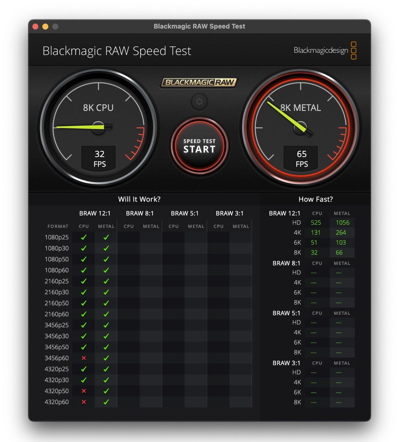The height and width of the screenshot is (442, 397).
Task: Click the METAL checkmark for 4320p60
Action: 106,402
